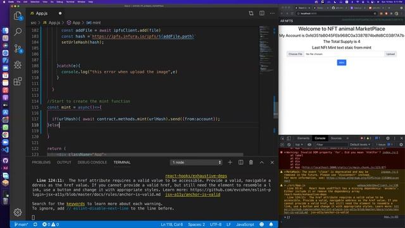Toggle the DevTools console sidebar
This screenshot has width=405, height=228.
[x=282, y=144]
